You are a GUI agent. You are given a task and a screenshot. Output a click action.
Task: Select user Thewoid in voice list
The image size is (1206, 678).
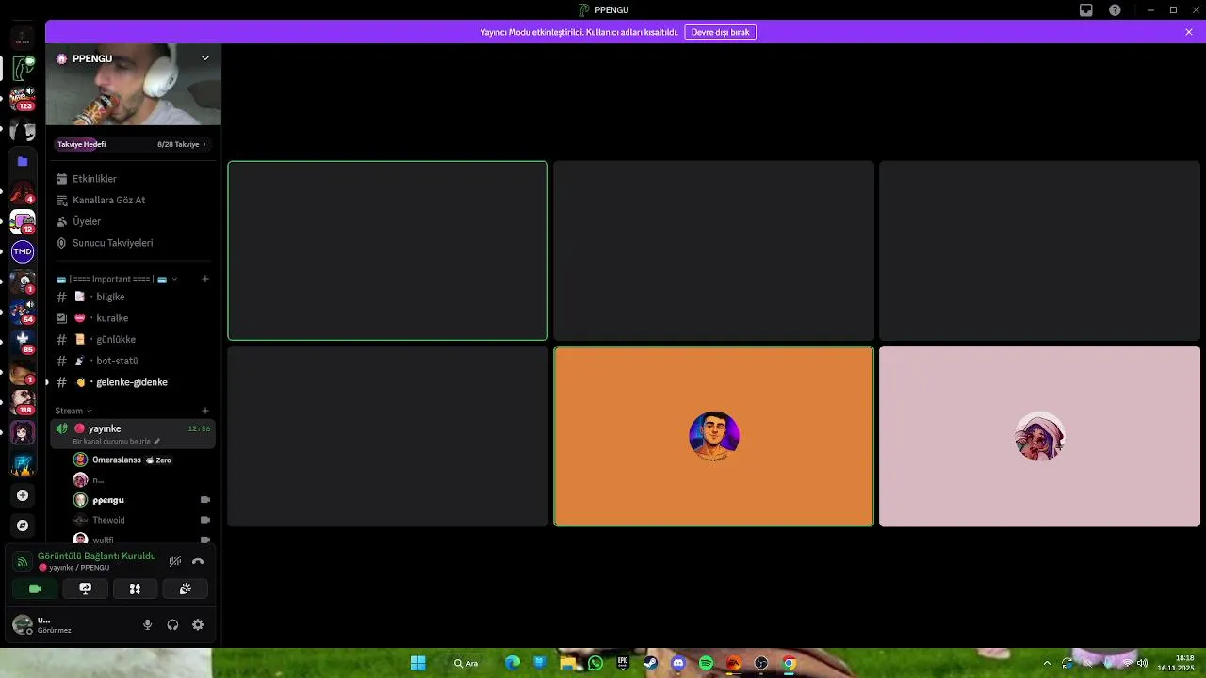point(141,520)
